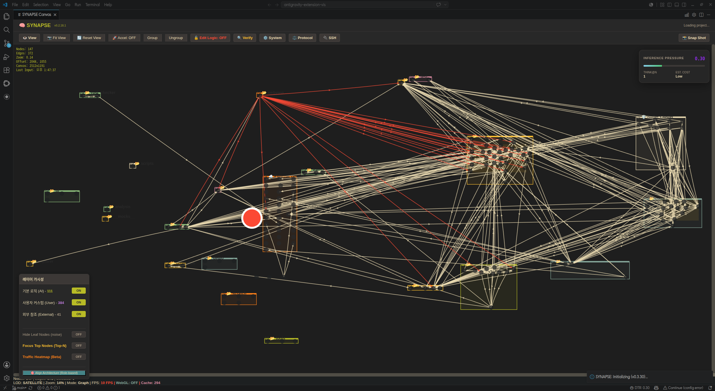Image resolution: width=715 pixels, height=391 pixels.
Task: Open the File menu
Action: point(15,5)
